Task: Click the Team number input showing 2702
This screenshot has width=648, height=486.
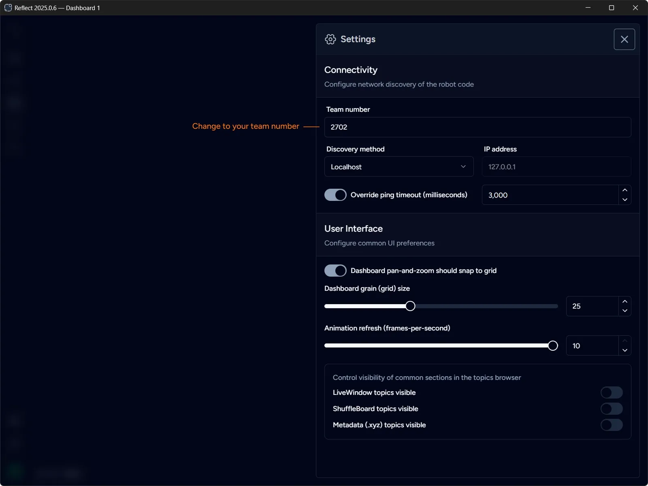Action: click(x=477, y=127)
